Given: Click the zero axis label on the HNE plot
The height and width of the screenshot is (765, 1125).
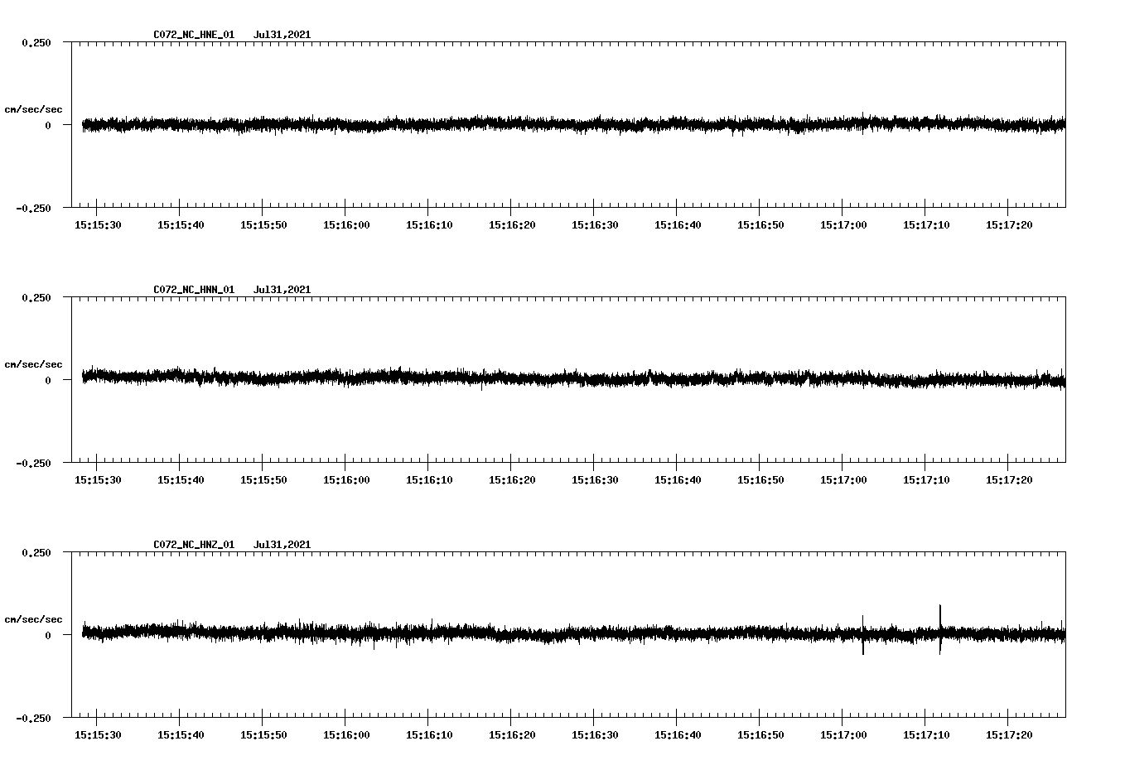Looking at the screenshot, I should (x=48, y=126).
